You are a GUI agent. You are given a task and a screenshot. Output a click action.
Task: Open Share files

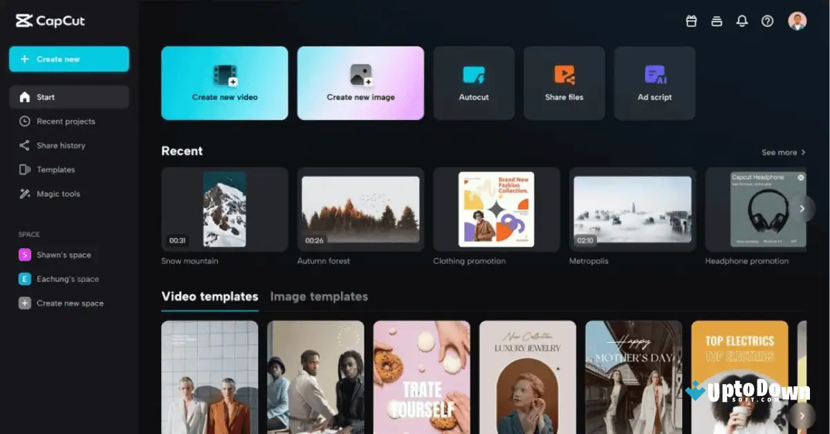point(564,82)
